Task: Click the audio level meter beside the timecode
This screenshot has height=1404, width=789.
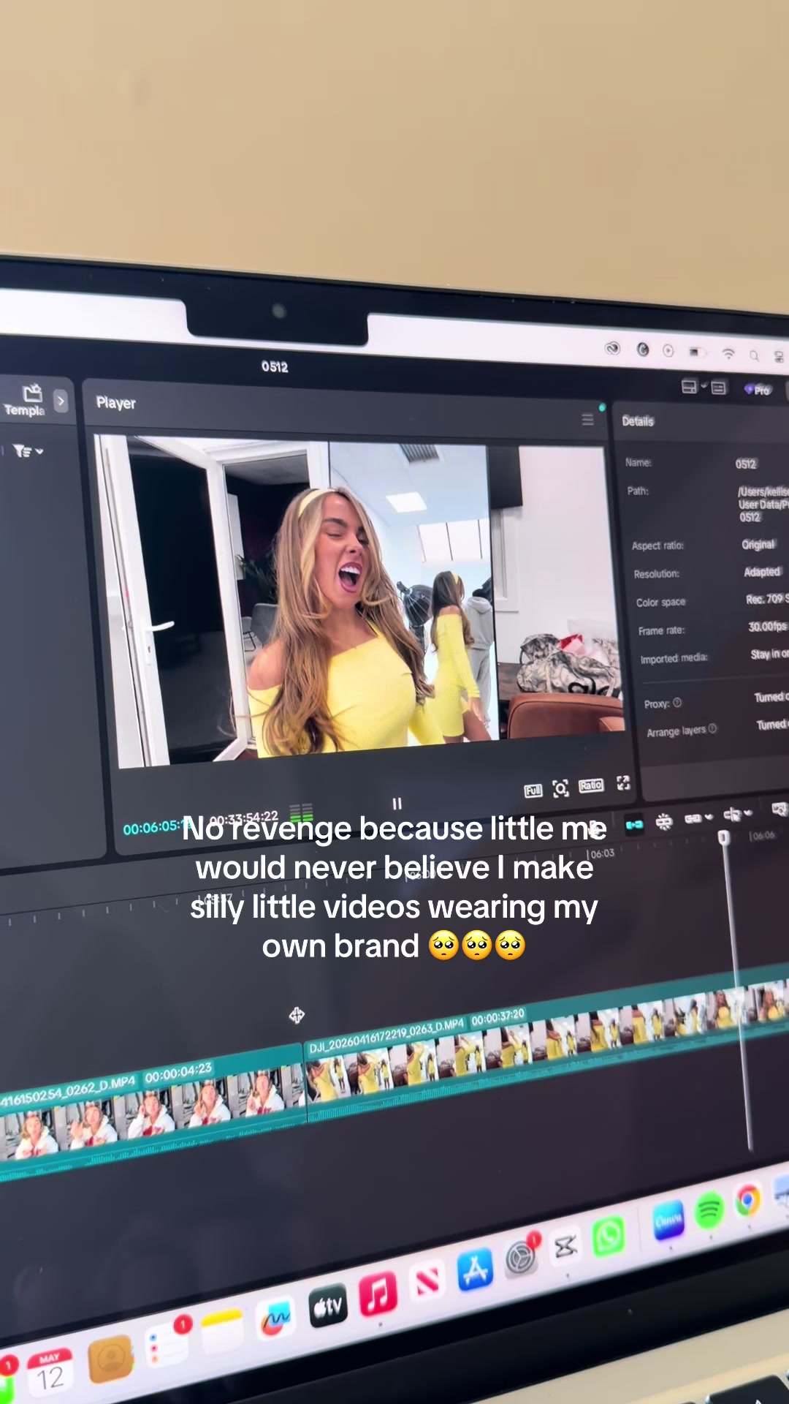Action: click(301, 812)
